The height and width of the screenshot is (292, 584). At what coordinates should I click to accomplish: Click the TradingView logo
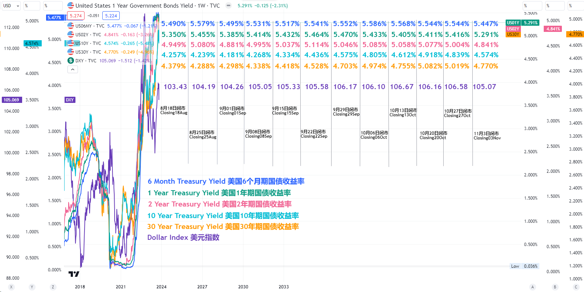[74, 274]
